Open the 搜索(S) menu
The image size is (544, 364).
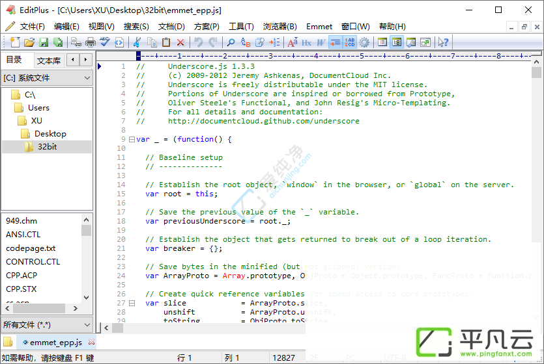point(136,27)
